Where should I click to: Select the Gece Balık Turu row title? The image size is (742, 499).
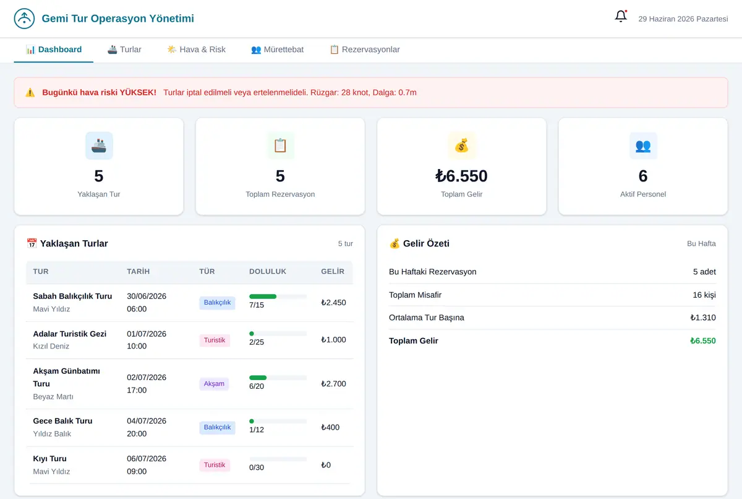pyautogui.click(x=62, y=421)
